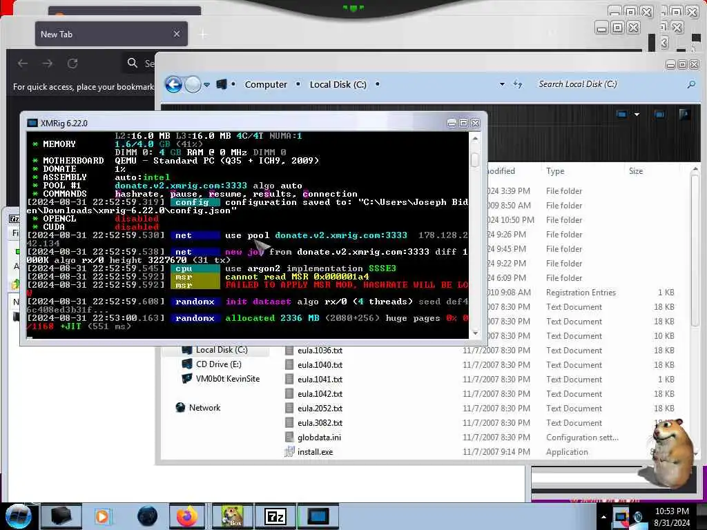Click the eula.1036.txt file icon
This screenshot has height=530, width=707.
[x=289, y=350]
